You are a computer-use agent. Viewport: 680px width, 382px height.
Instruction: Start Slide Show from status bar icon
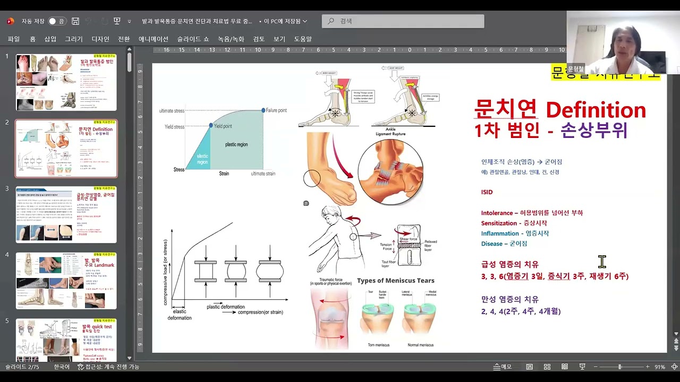coord(582,367)
